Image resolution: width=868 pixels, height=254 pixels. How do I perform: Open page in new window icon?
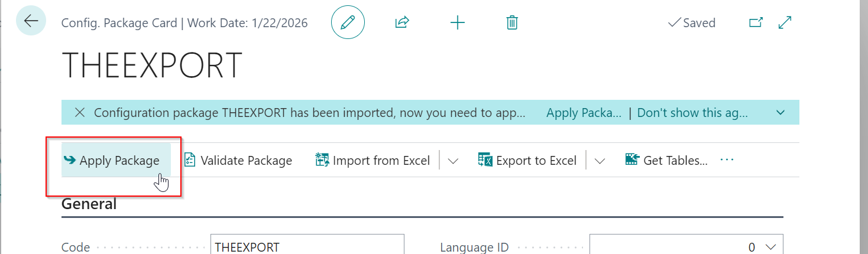pos(756,22)
